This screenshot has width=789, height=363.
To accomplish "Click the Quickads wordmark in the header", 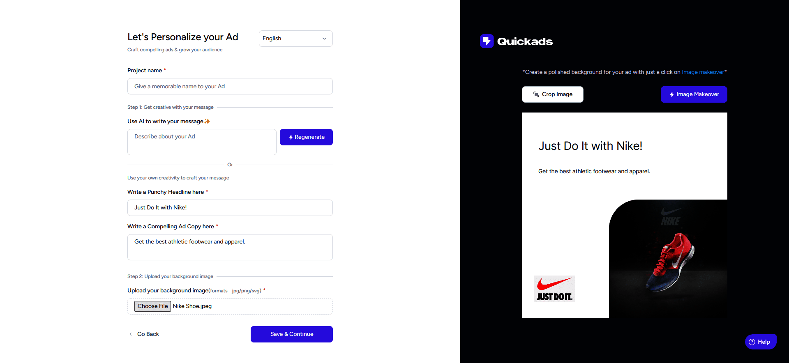I will pyautogui.click(x=525, y=41).
